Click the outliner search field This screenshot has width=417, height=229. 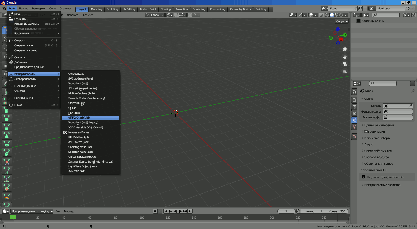tap(386, 15)
